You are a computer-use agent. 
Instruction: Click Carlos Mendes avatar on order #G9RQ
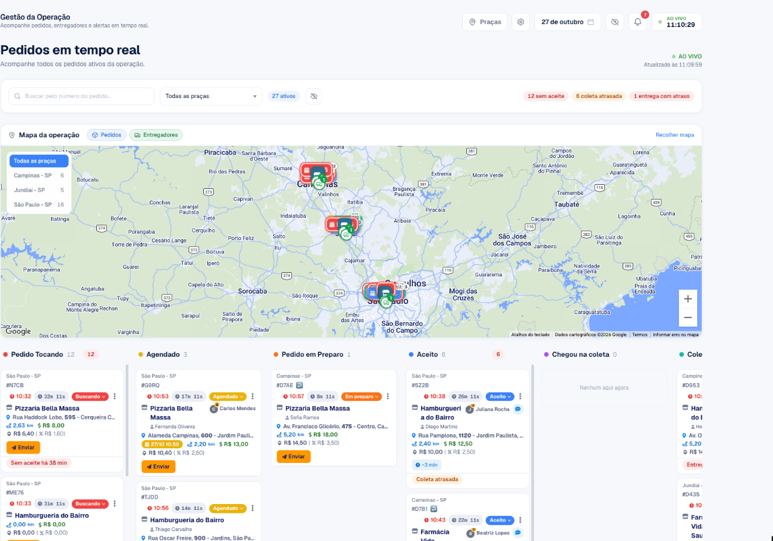pyautogui.click(x=214, y=408)
